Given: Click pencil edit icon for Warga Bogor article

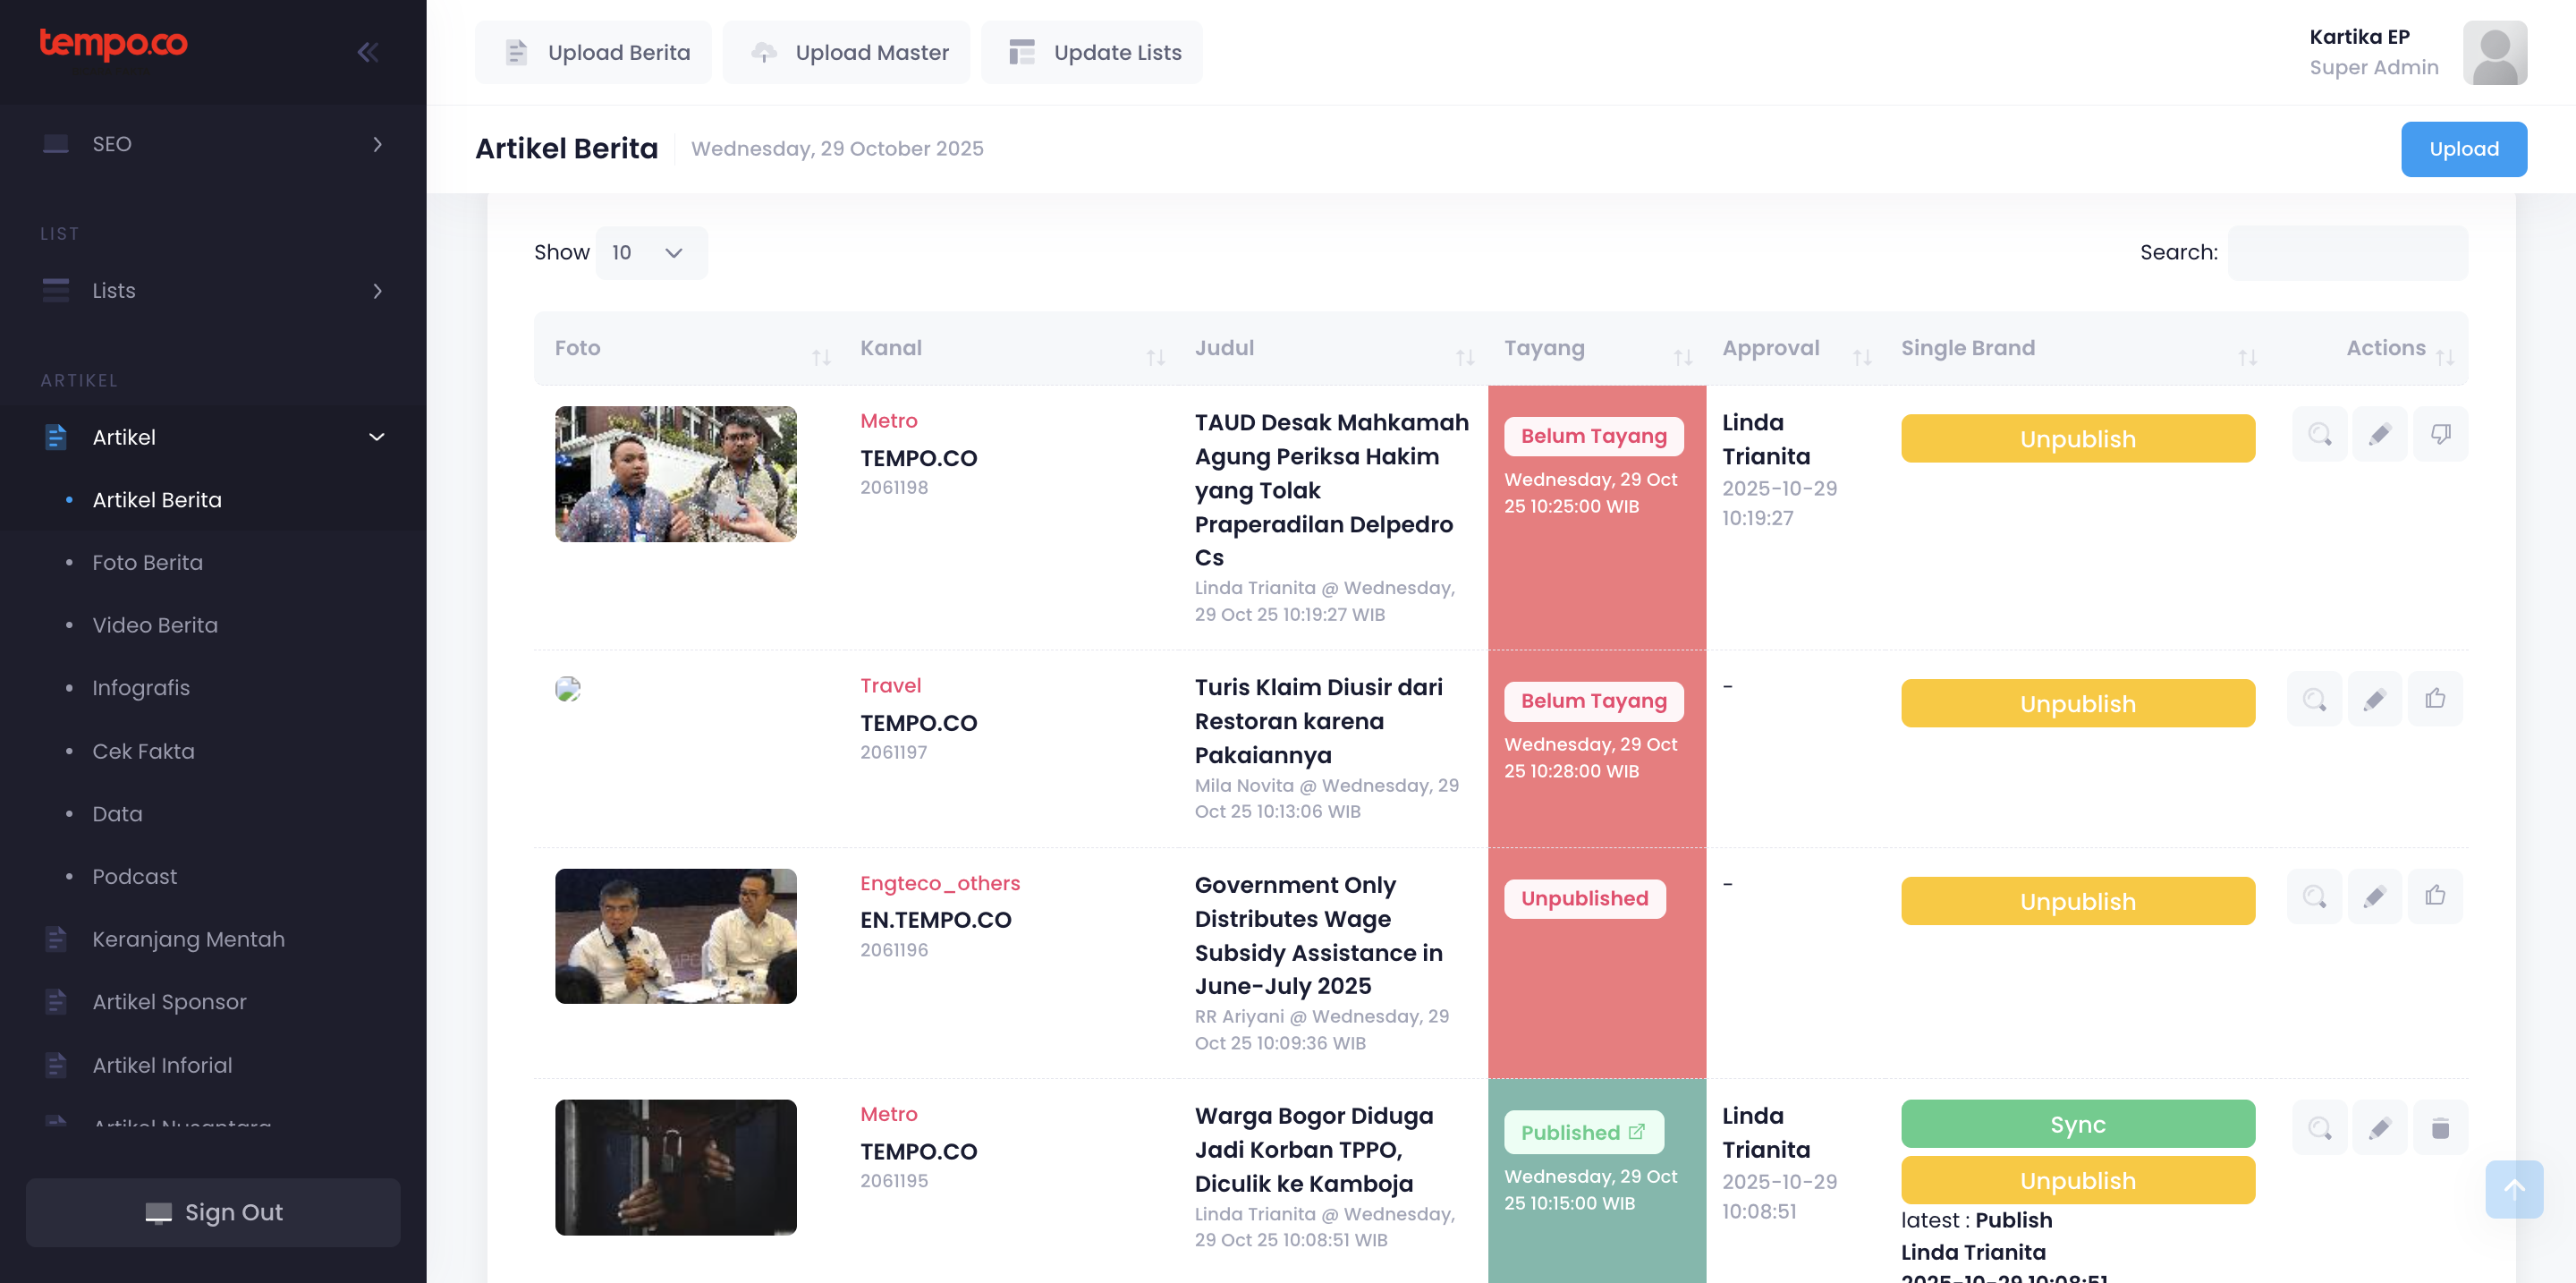Looking at the screenshot, I should (2379, 1128).
